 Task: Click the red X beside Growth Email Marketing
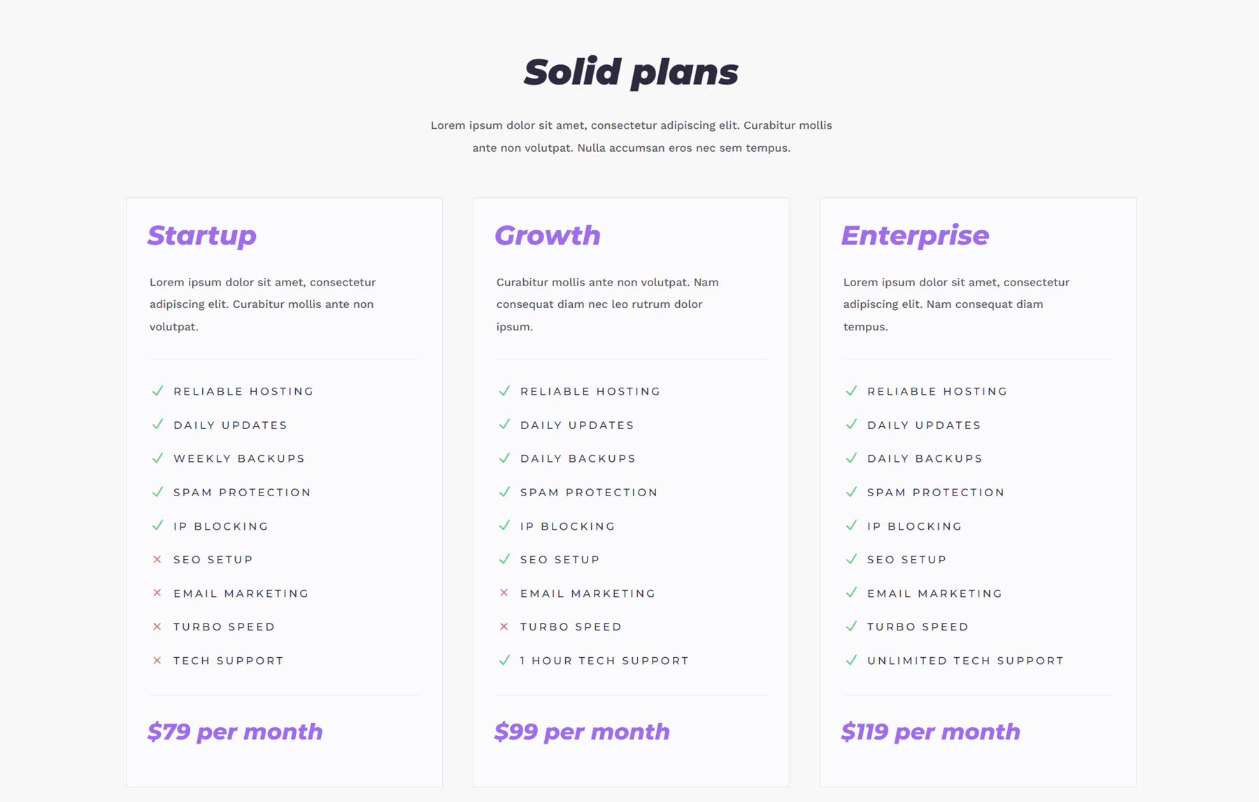504,593
